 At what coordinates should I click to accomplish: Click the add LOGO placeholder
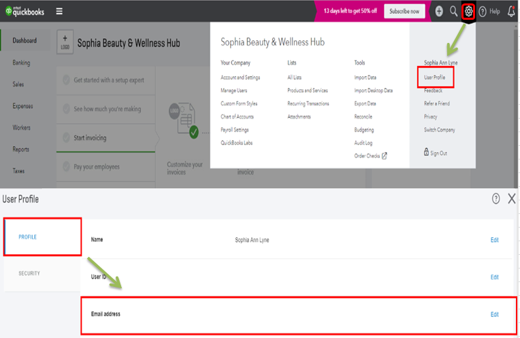point(65,42)
